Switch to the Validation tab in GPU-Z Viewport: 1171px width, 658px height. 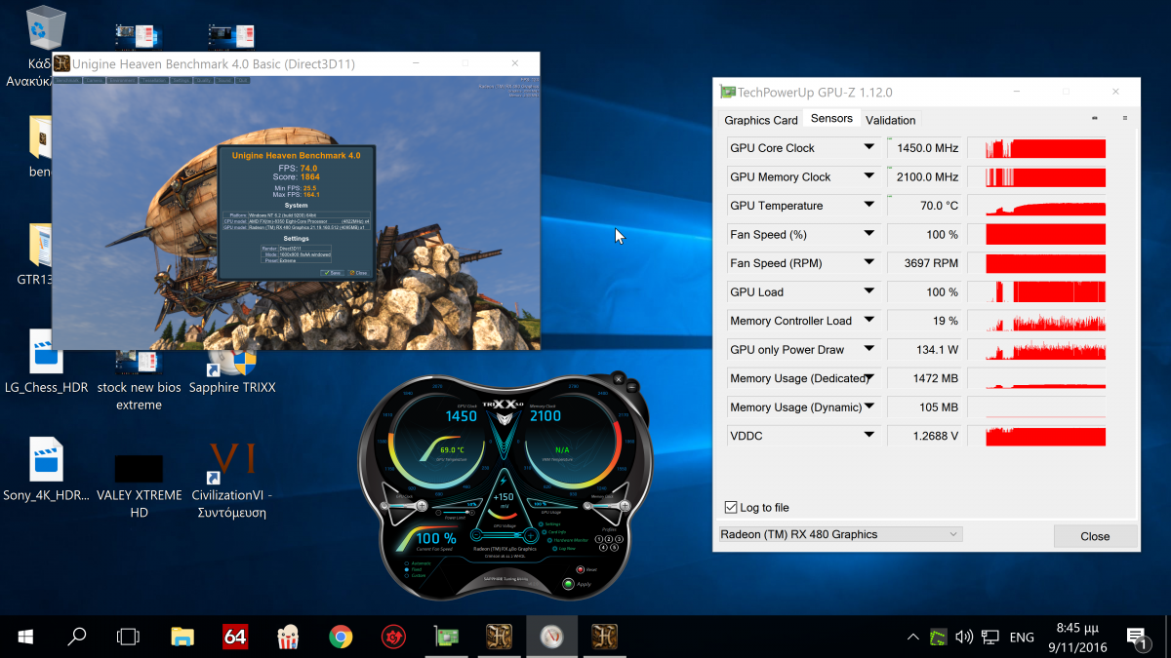891,120
